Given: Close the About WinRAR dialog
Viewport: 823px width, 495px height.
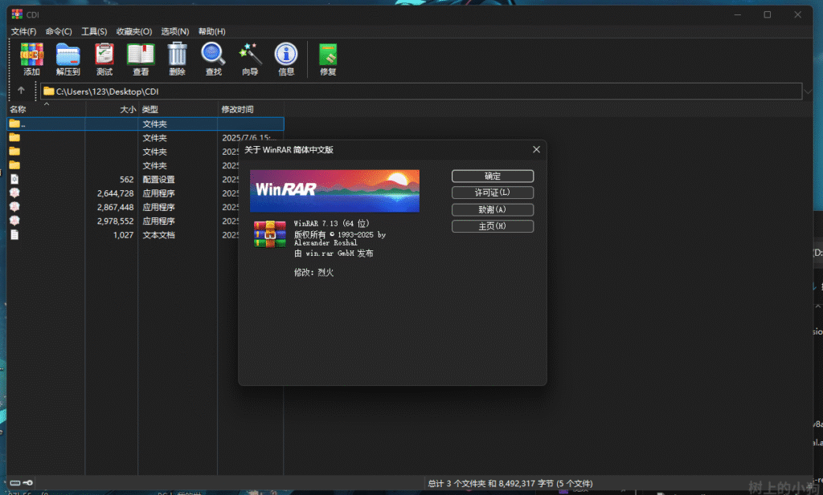Looking at the screenshot, I should (x=536, y=150).
